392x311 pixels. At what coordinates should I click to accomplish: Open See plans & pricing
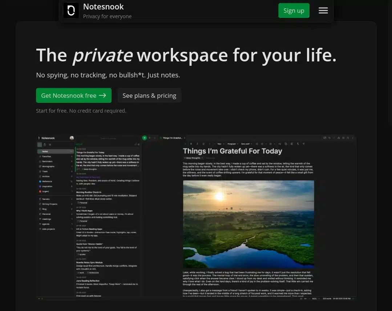(149, 95)
